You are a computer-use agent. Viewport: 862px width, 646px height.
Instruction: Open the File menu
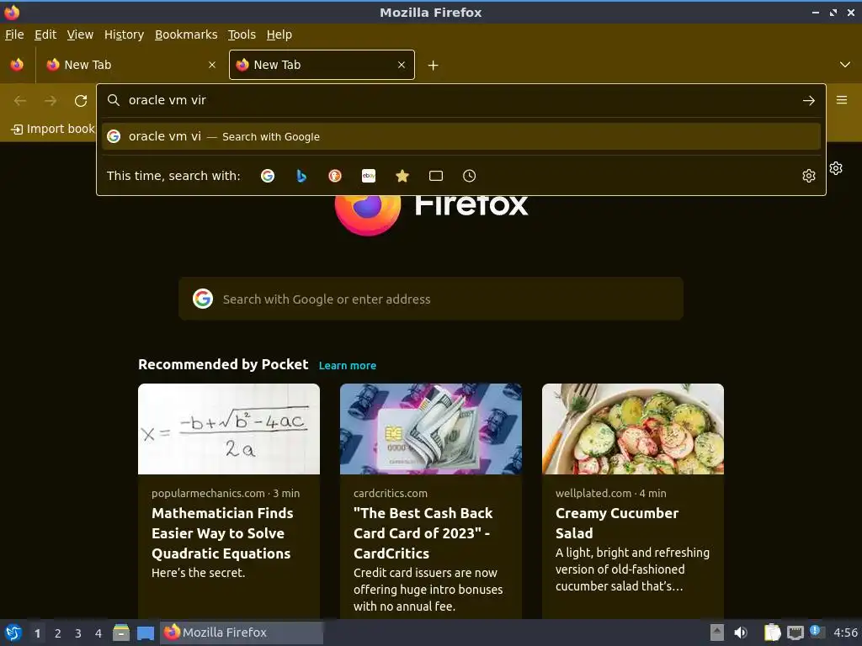pos(14,34)
